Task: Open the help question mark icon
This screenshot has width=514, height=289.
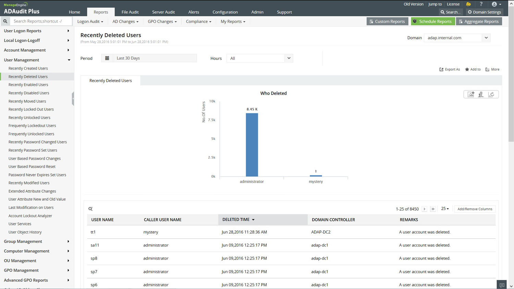Action: click(x=481, y=4)
